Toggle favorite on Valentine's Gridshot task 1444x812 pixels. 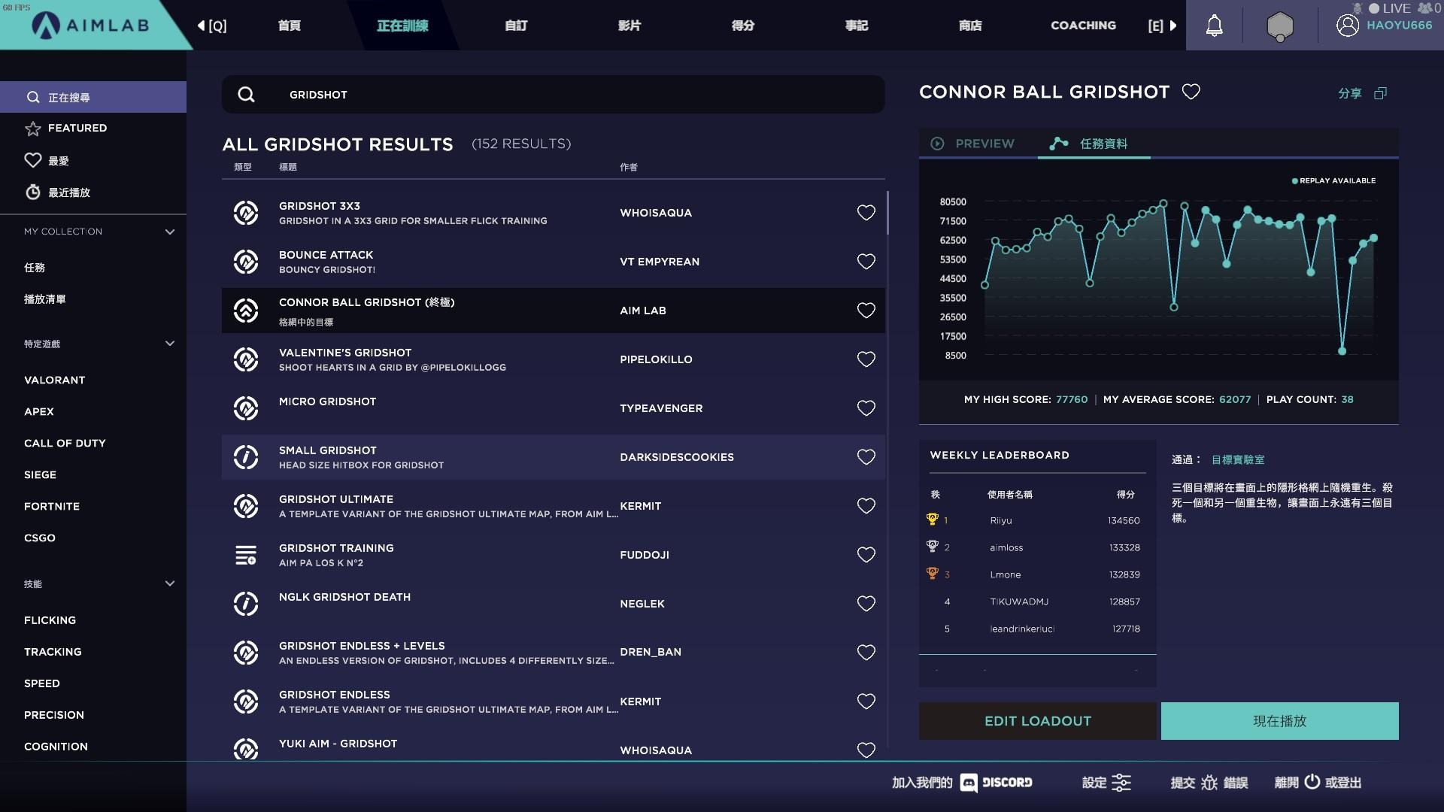click(x=864, y=359)
